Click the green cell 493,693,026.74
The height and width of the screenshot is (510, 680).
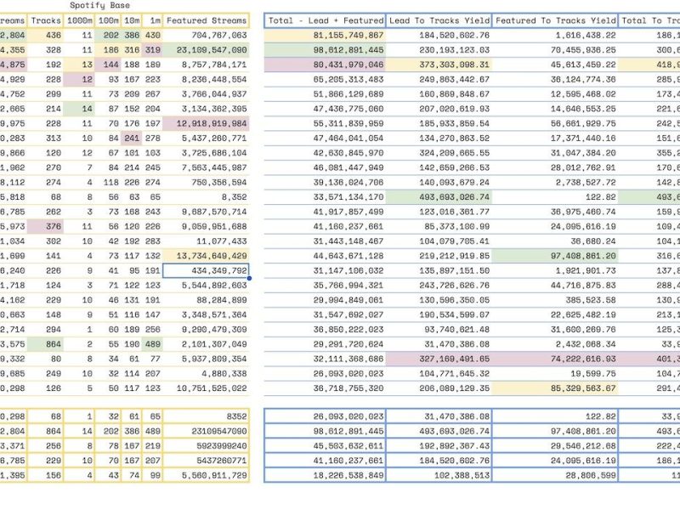(x=439, y=197)
